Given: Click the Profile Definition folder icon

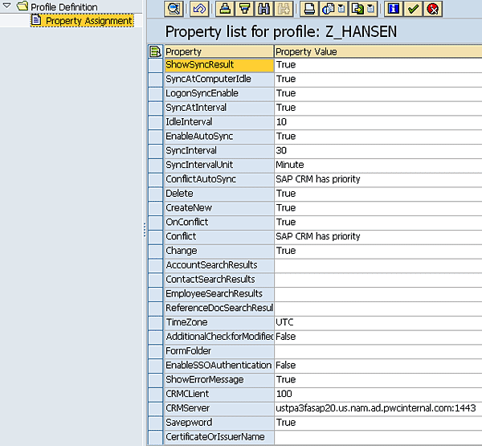Looking at the screenshot, I should [22, 6].
